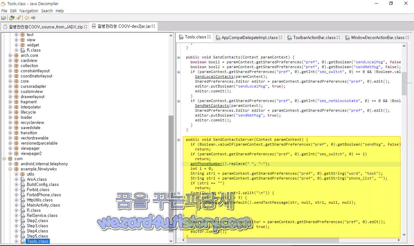Click the Search toolbar icon

[18, 18]
